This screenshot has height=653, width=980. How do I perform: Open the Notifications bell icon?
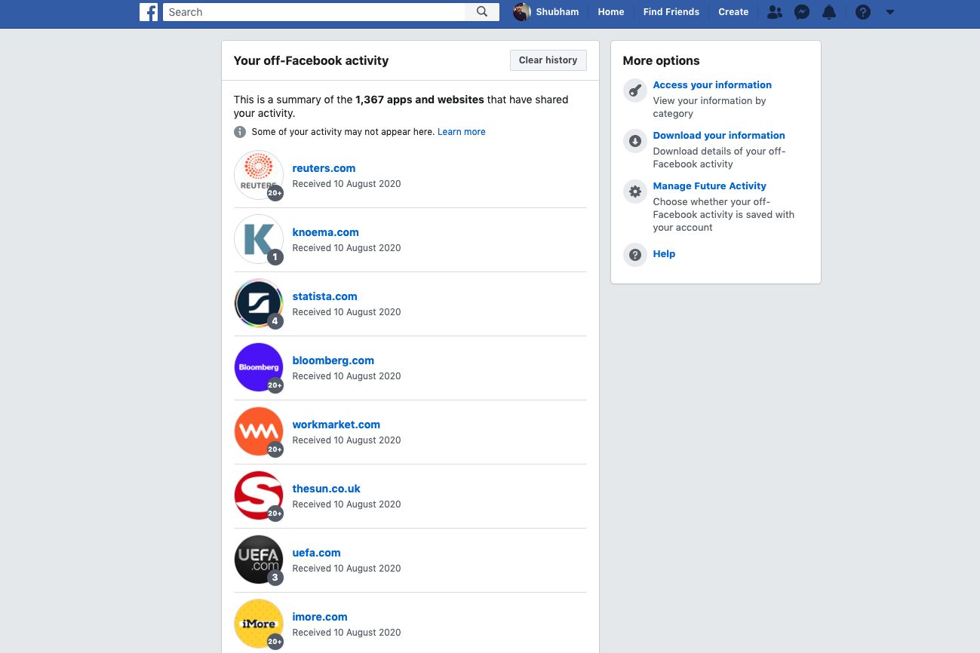point(829,12)
